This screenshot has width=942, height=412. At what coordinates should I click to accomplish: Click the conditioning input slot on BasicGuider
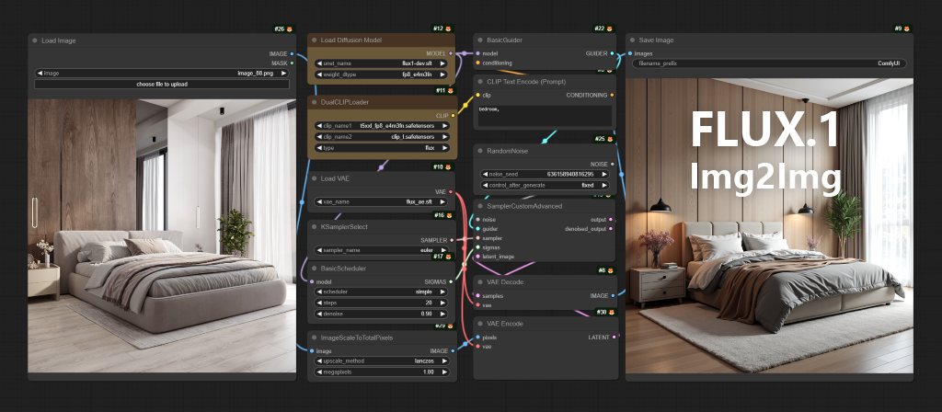(x=478, y=63)
